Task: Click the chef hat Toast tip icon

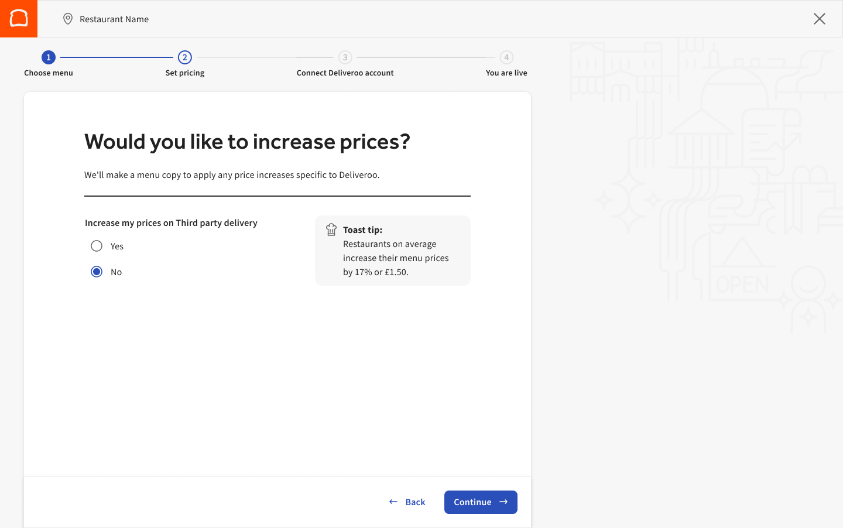Action: click(331, 229)
